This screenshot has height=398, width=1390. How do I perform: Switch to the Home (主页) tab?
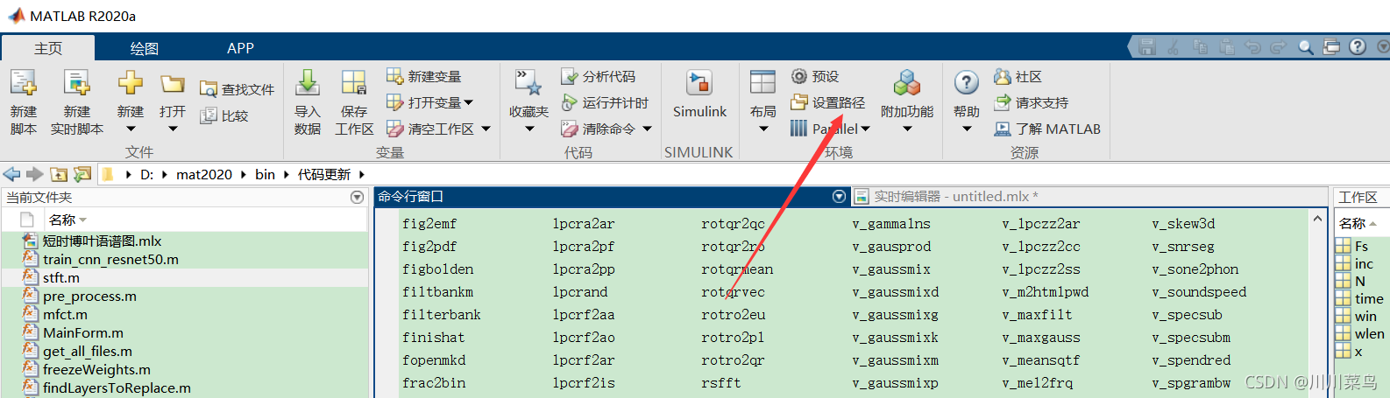coord(48,48)
